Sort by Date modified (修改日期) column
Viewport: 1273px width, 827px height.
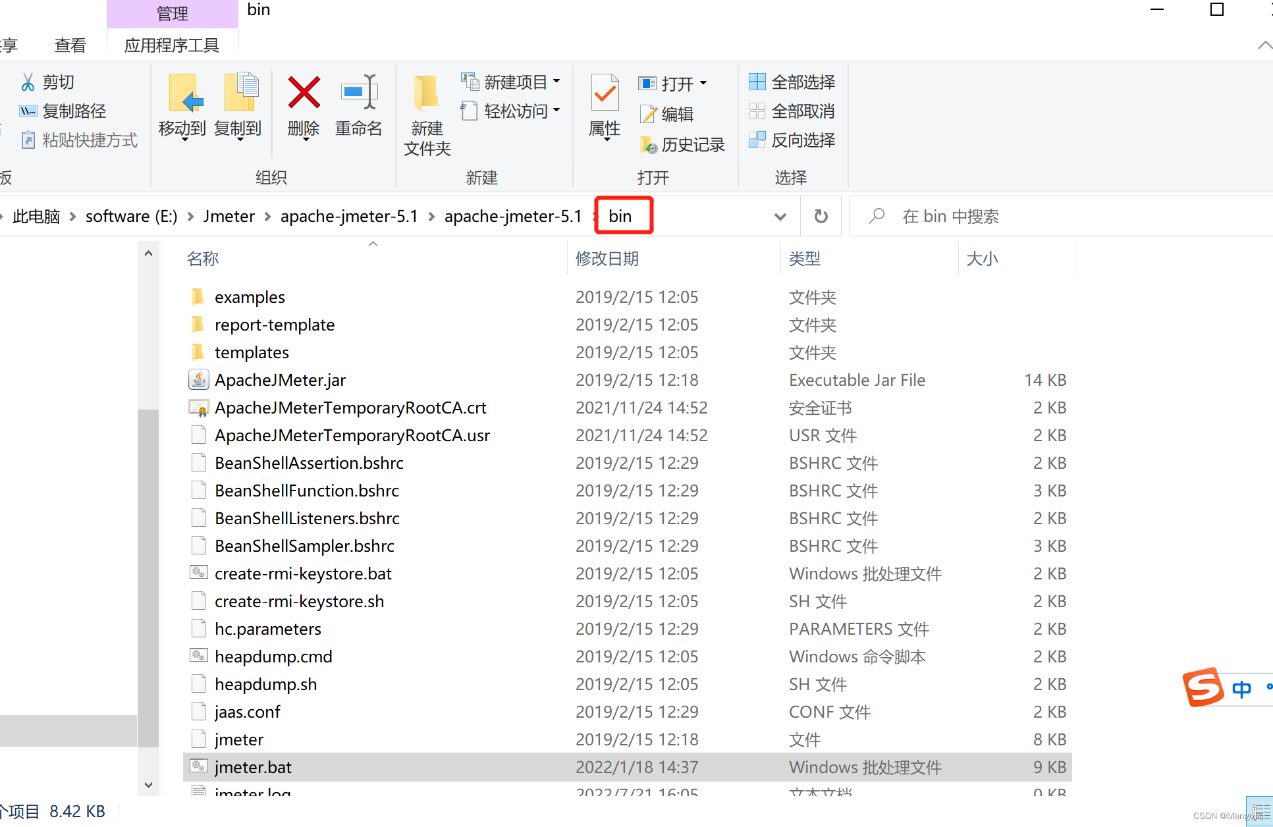(607, 259)
